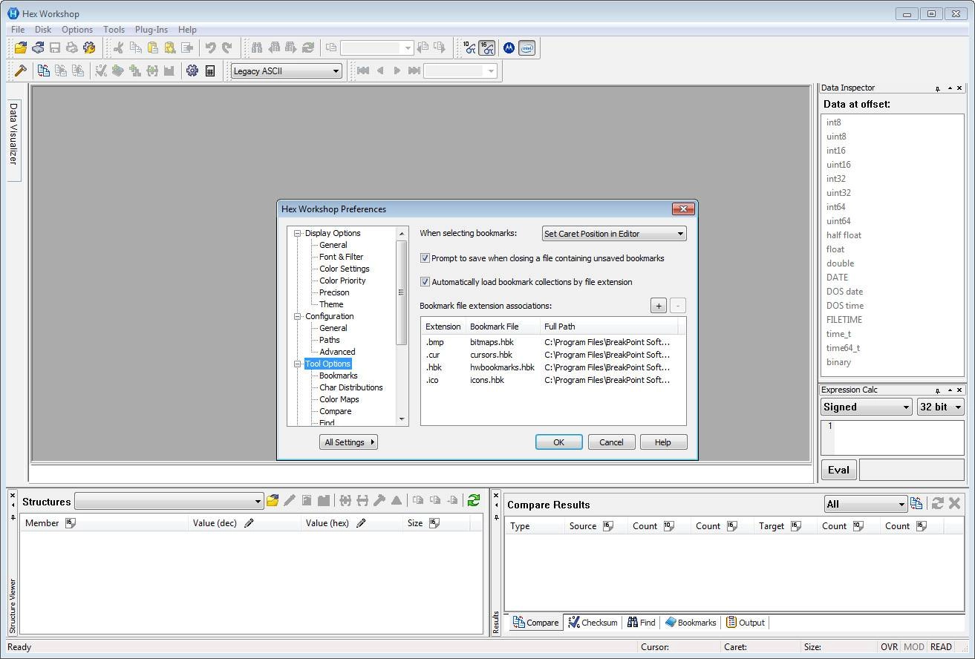This screenshot has height=659, width=975.
Task: Open the Signed dropdown in Expression Calc
Action: coord(866,407)
